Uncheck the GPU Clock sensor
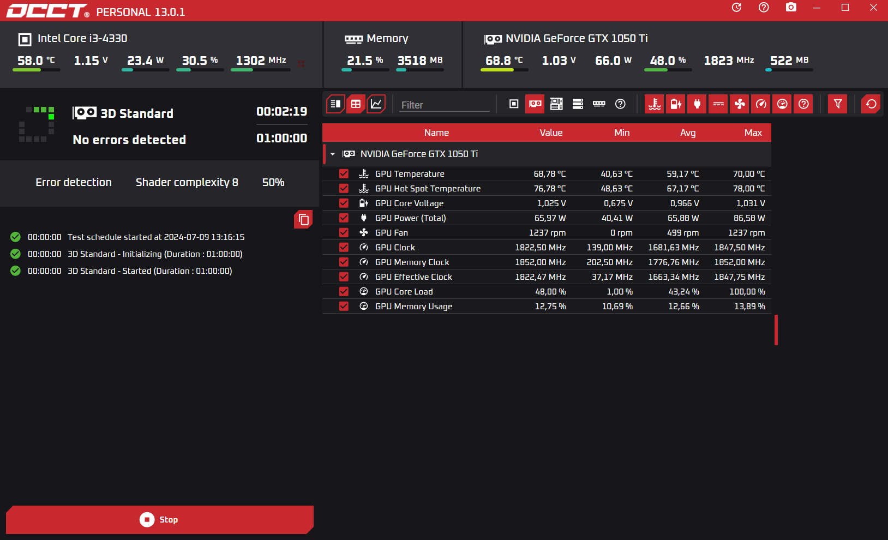 (x=344, y=247)
